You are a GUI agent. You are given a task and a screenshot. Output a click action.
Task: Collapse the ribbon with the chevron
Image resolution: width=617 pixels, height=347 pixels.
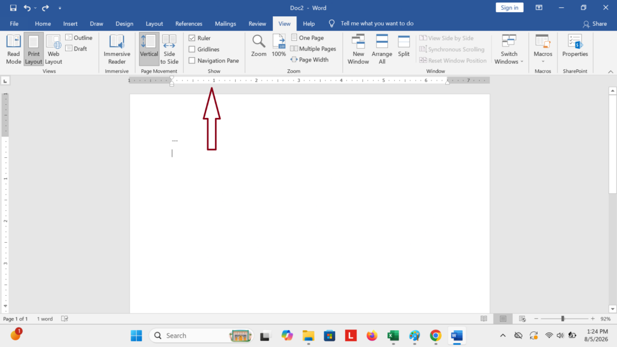[610, 72]
